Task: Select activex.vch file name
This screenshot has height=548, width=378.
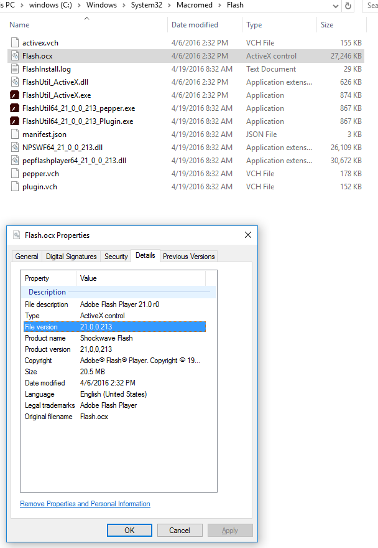Action: click(x=40, y=43)
